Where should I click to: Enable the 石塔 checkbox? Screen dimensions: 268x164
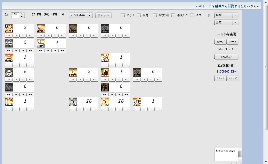[x=139, y=15]
